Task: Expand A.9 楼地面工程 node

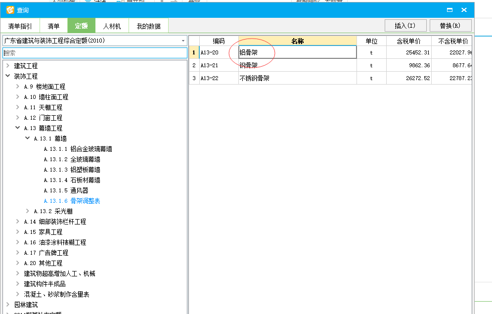Action: coord(18,86)
